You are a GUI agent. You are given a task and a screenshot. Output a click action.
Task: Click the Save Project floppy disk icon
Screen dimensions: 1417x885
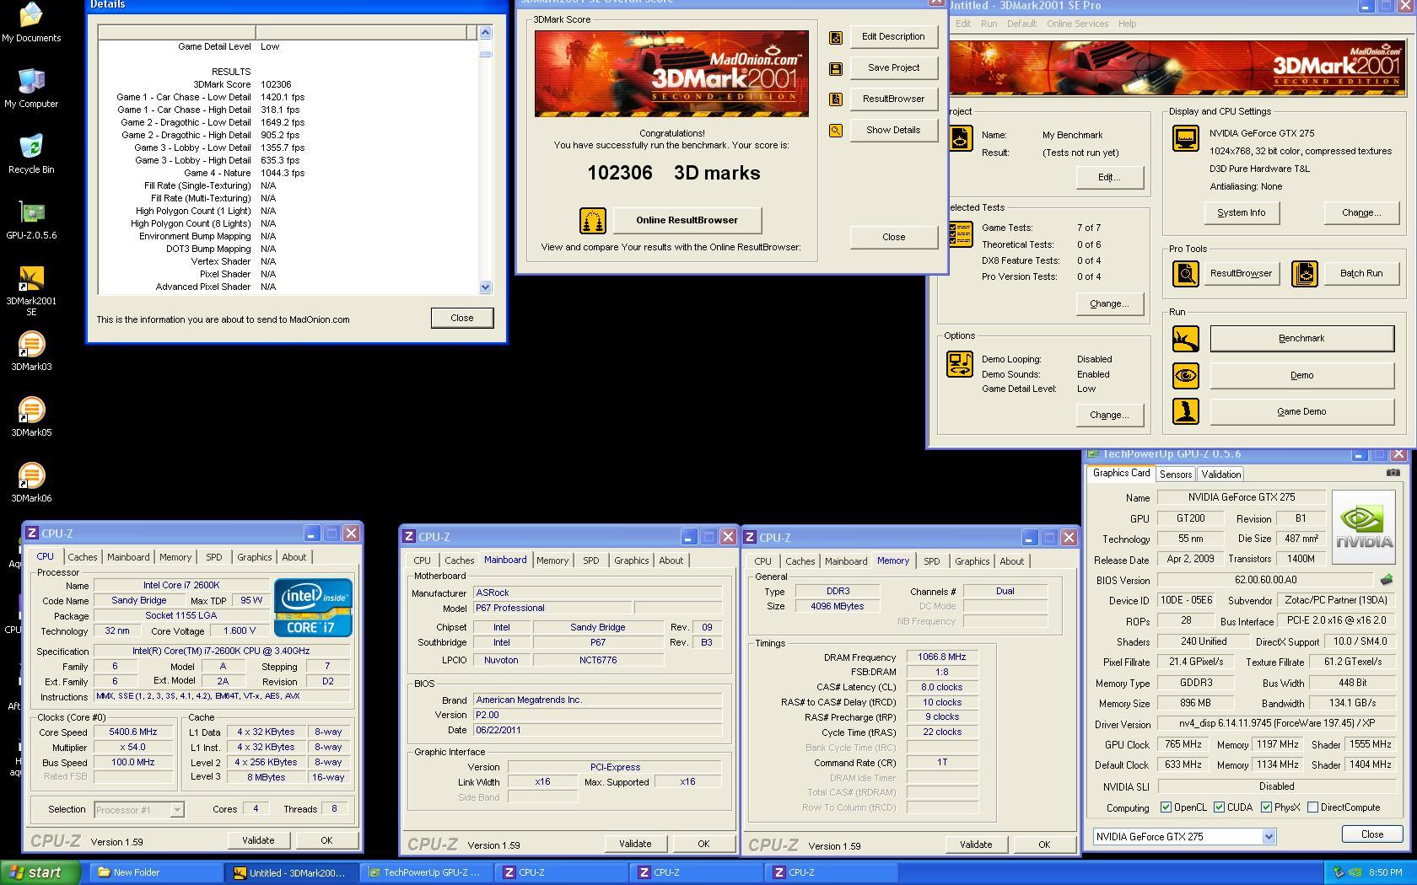836,68
